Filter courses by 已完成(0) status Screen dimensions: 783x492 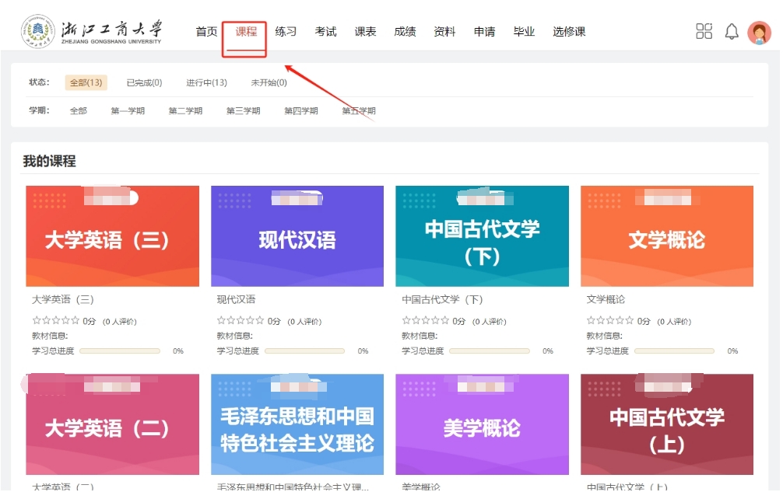click(144, 83)
